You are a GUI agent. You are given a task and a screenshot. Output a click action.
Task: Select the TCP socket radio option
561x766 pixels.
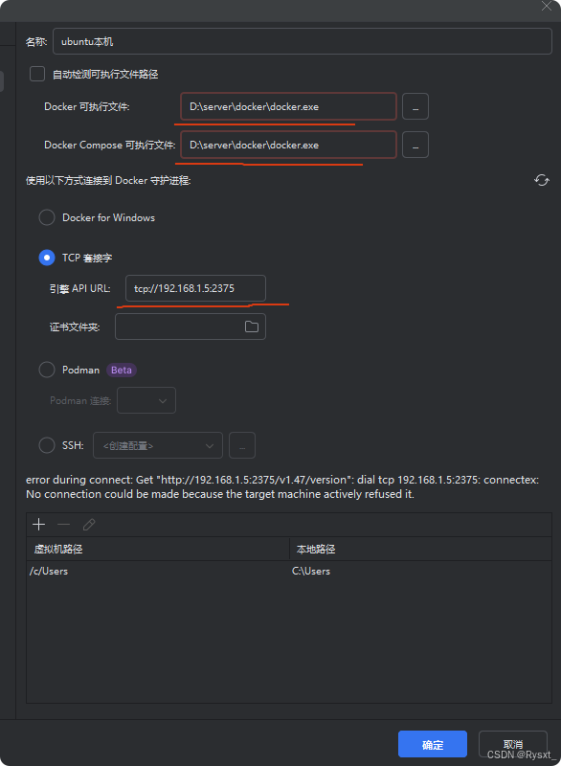tap(47, 258)
